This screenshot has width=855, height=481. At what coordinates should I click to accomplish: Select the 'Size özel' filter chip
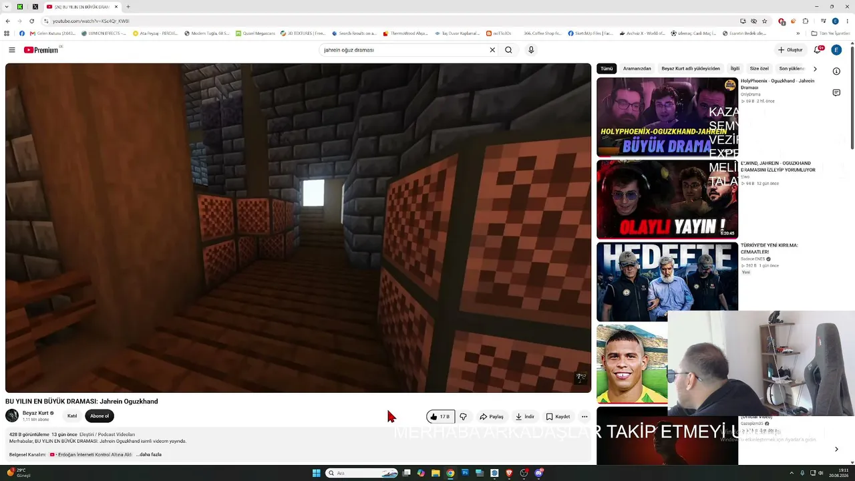click(759, 69)
